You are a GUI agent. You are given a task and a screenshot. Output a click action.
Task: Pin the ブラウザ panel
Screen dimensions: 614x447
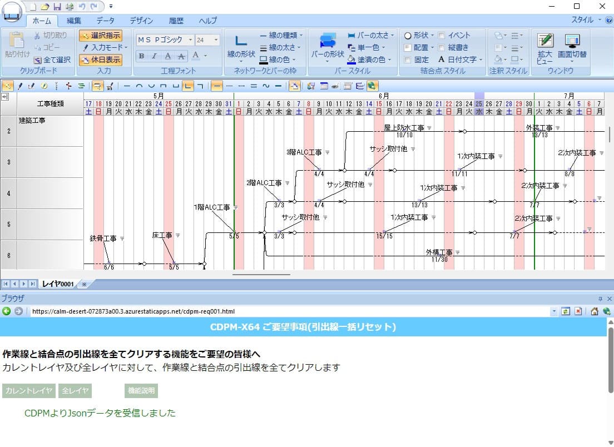click(x=600, y=299)
